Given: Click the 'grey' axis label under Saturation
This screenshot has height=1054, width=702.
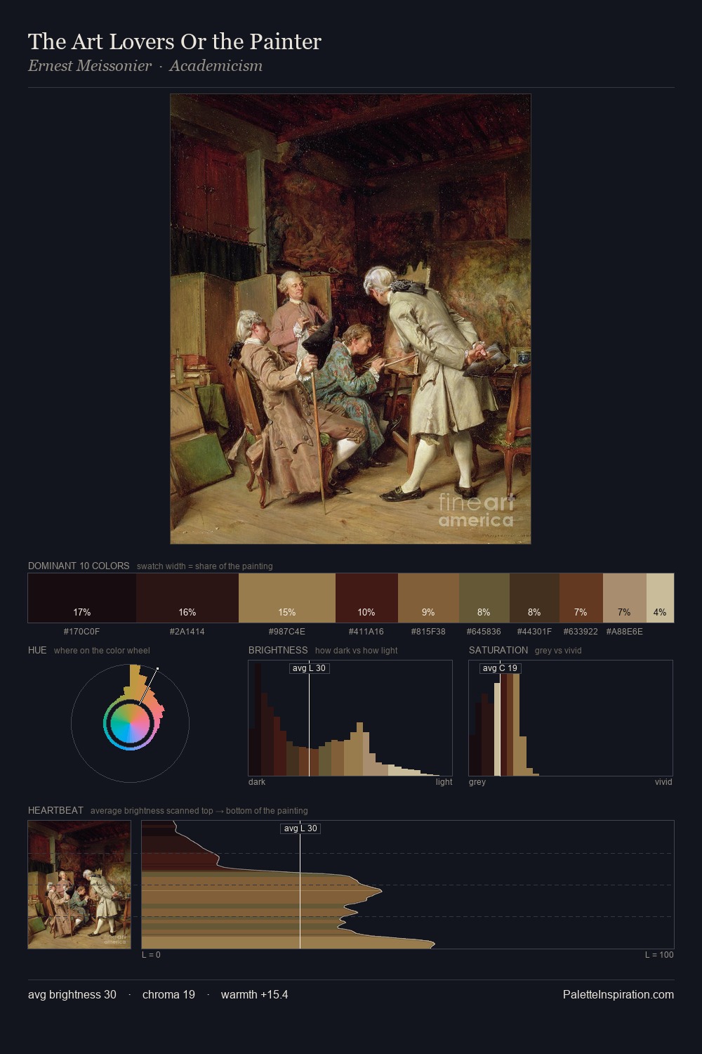Looking at the screenshot, I should 477,782.
